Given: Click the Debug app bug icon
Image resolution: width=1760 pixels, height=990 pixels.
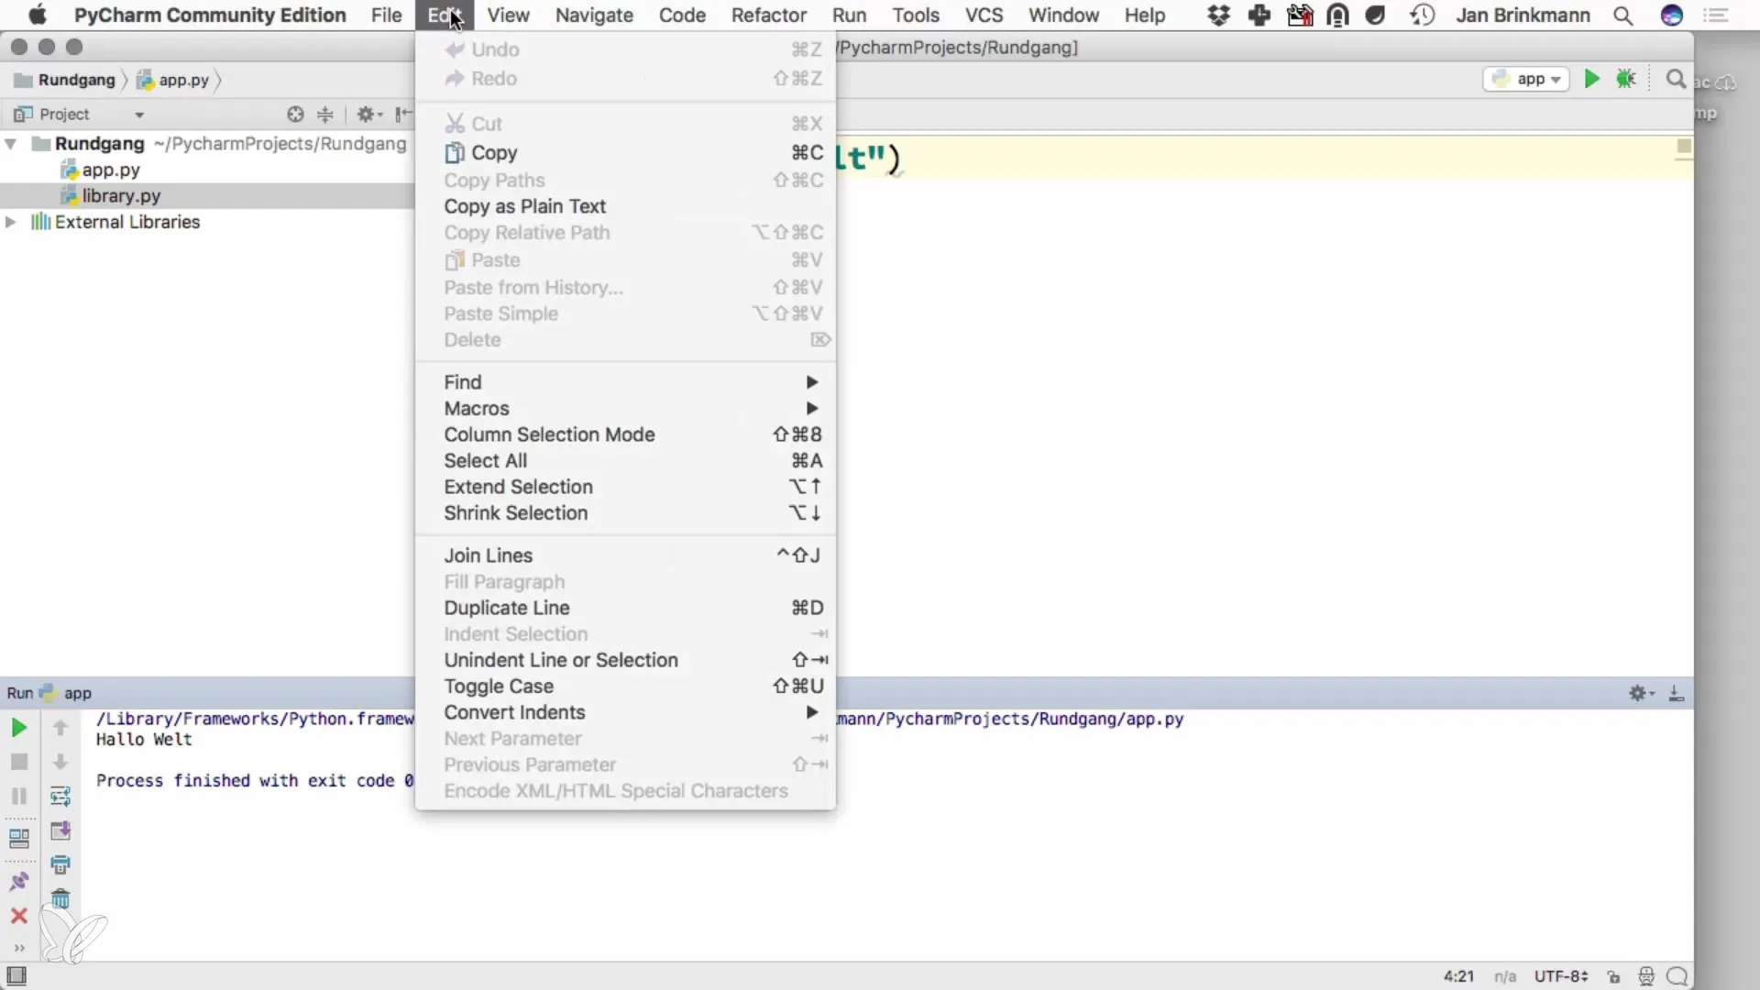Looking at the screenshot, I should pos(1626,79).
